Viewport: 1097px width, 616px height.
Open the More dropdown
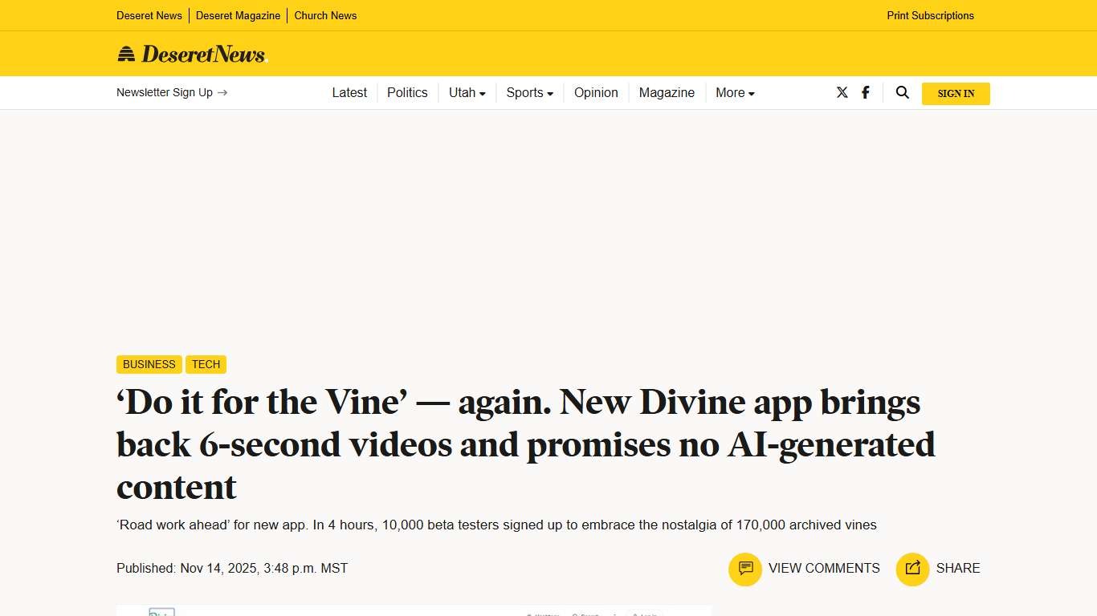pyautogui.click(x=734, y=92)
